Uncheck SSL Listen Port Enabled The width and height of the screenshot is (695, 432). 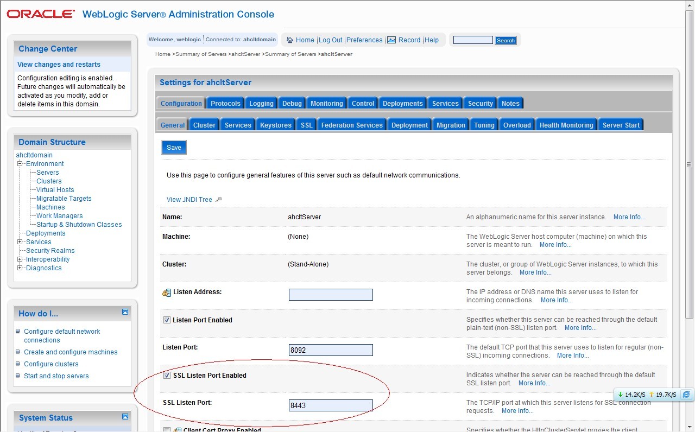[167, 376]
